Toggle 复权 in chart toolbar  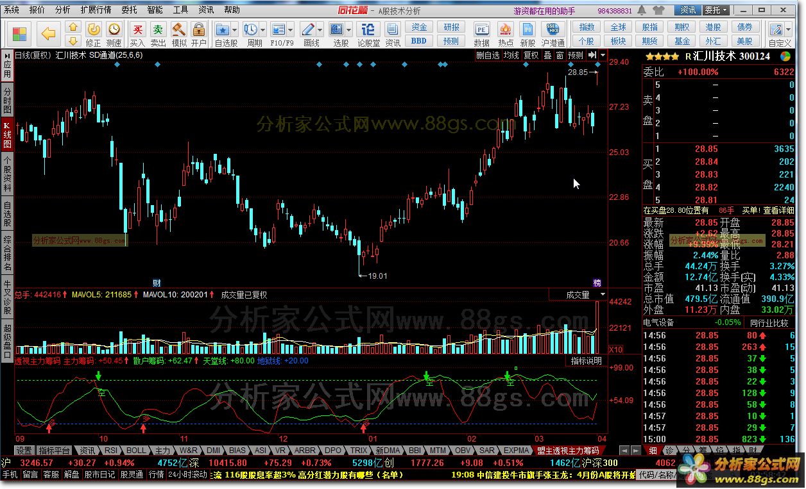[531, 56]
